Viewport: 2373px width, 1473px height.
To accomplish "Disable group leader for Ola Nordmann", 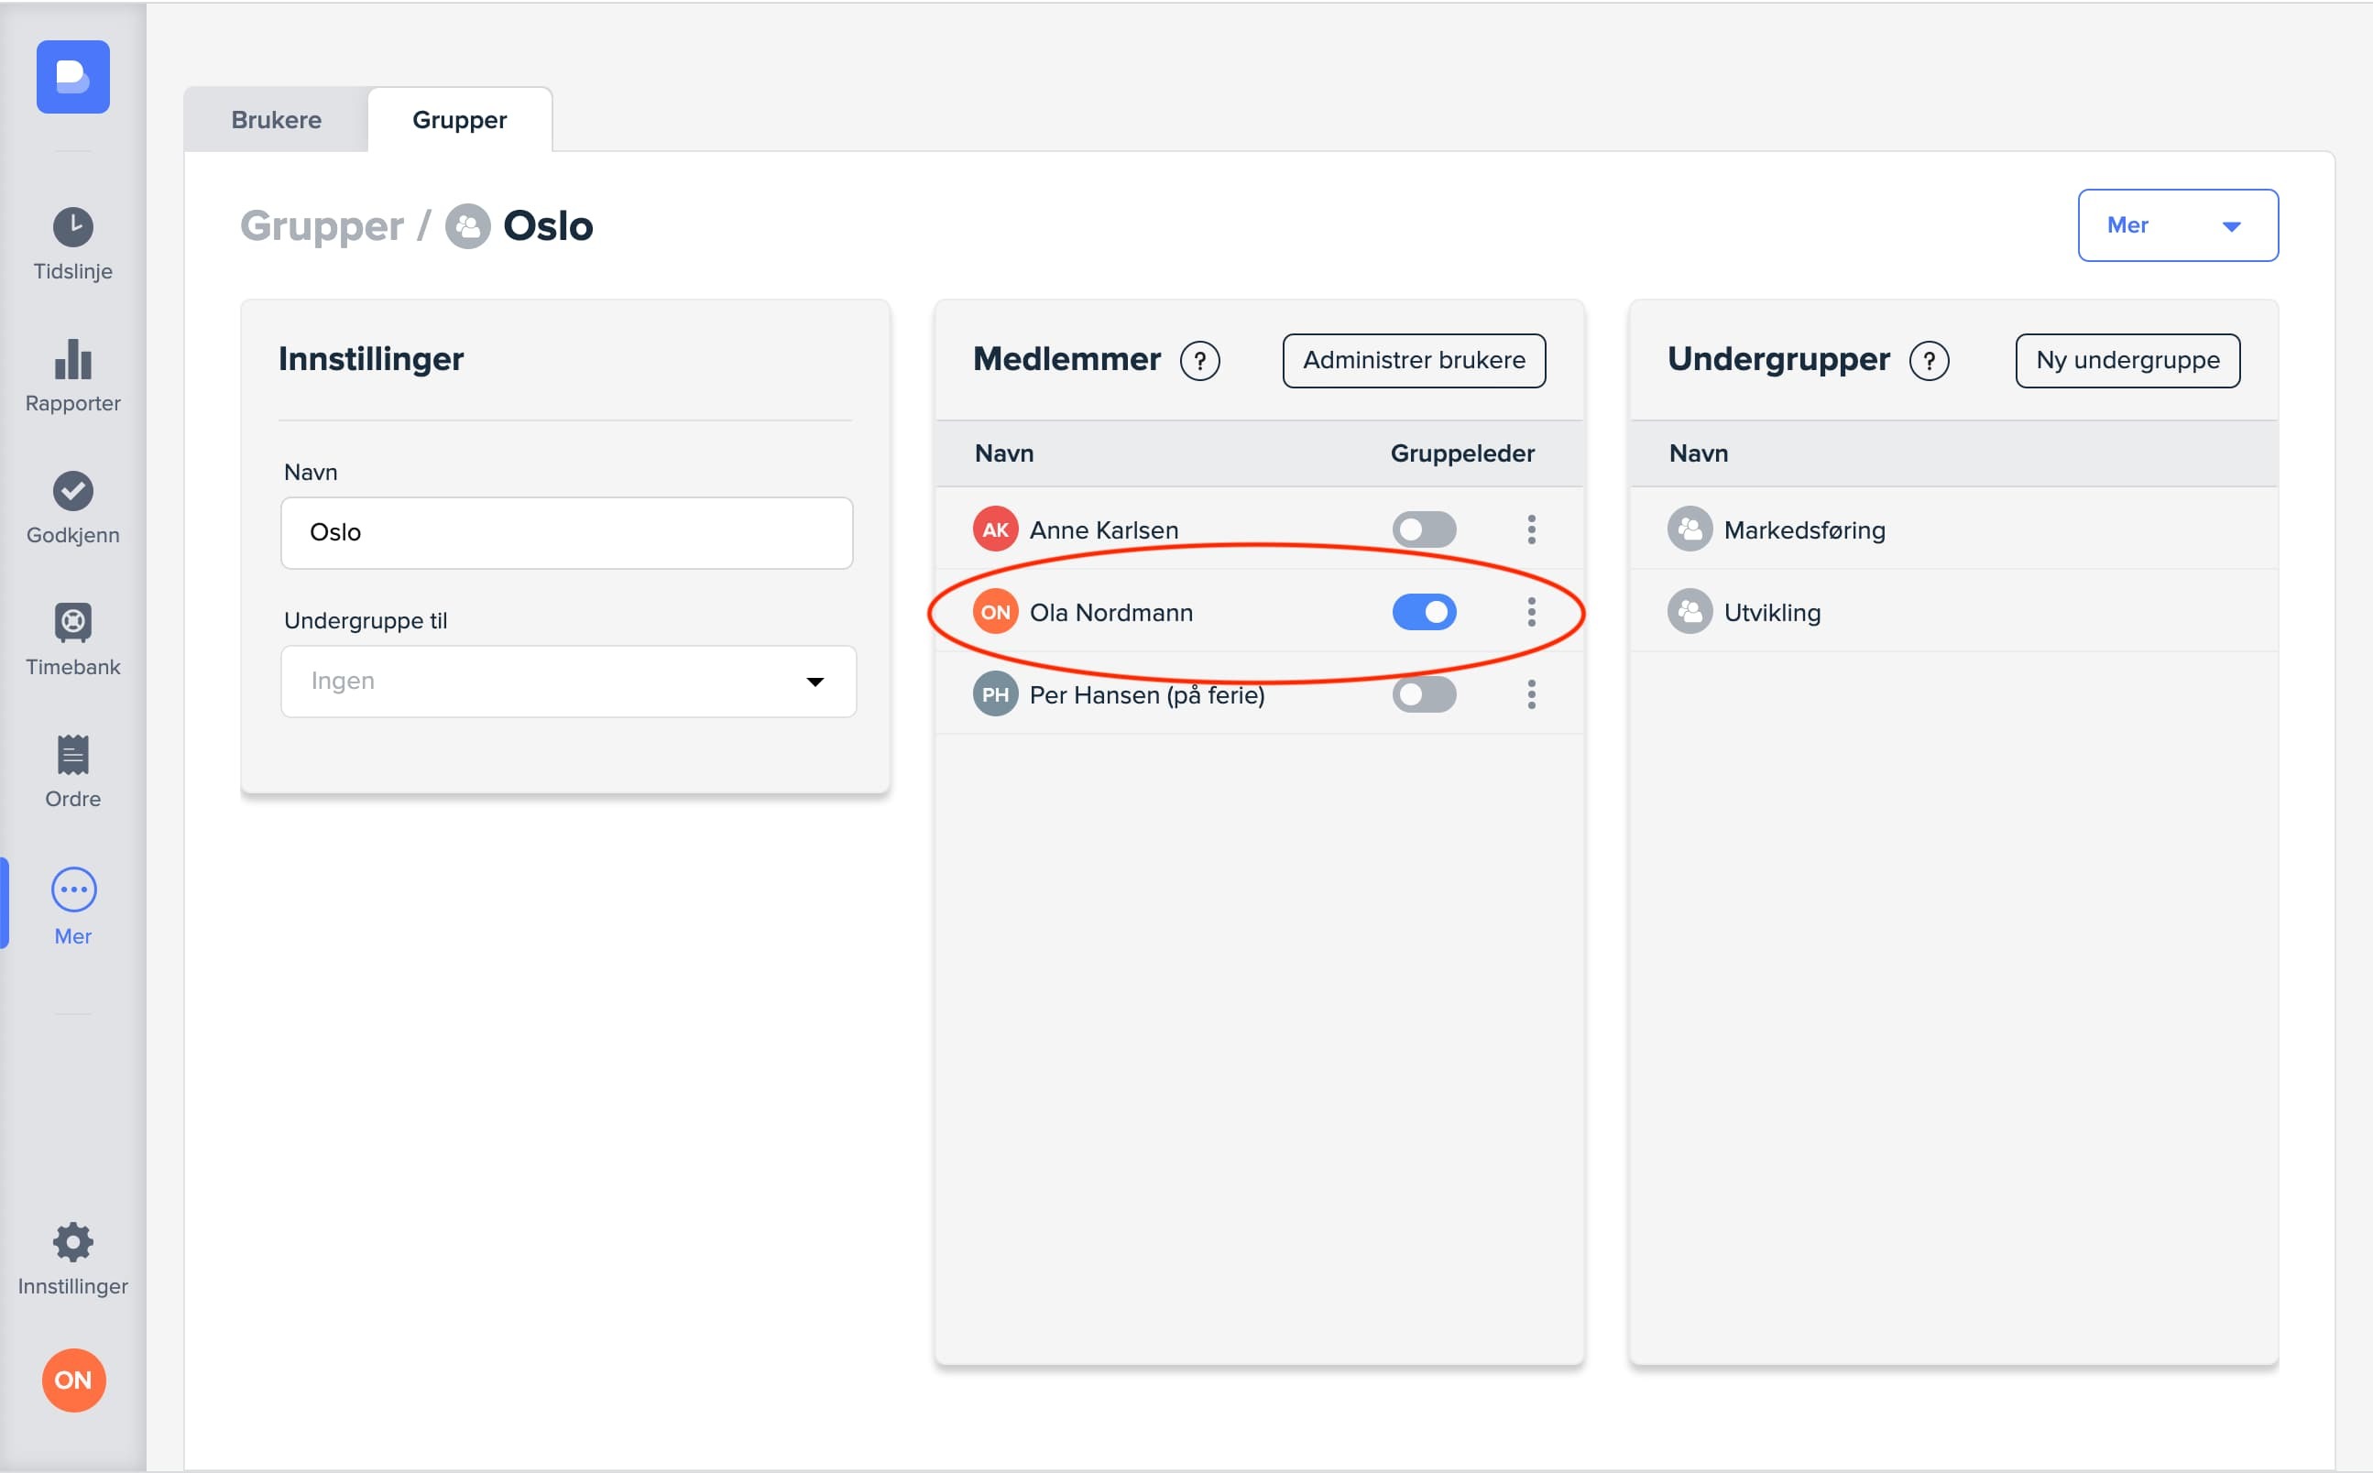I will click(1423, 613).
